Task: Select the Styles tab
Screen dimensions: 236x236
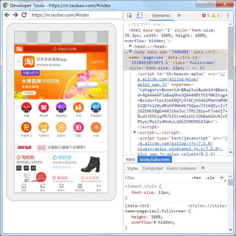Action: (x=132, y=168)
